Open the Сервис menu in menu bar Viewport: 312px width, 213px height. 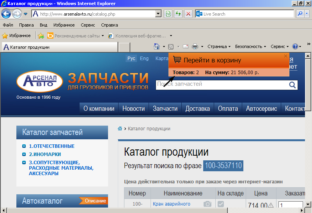coord(88,25)
